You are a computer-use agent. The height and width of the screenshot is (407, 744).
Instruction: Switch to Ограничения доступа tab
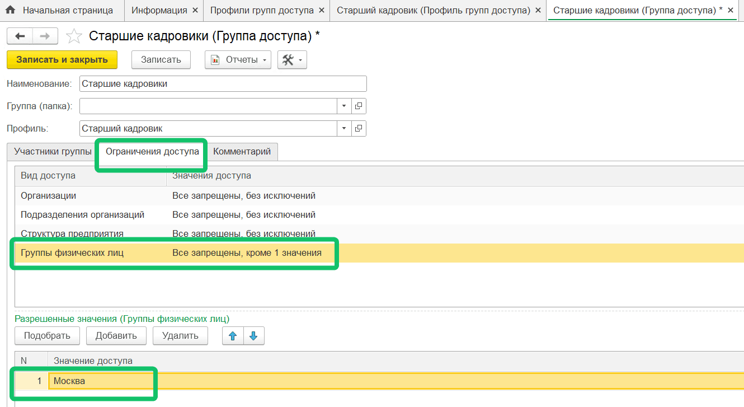152,151
